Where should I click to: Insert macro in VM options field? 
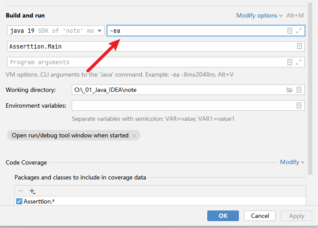tap(290, 31)
